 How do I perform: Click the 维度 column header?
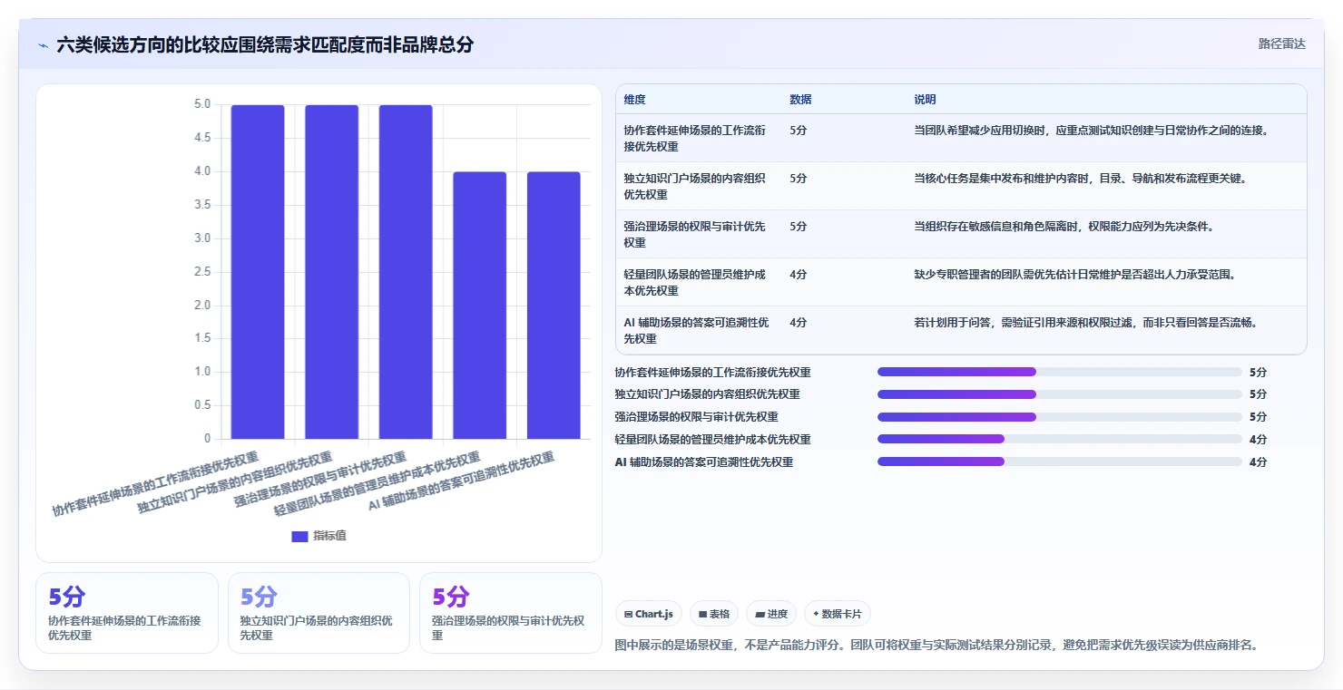coord(634,100)
